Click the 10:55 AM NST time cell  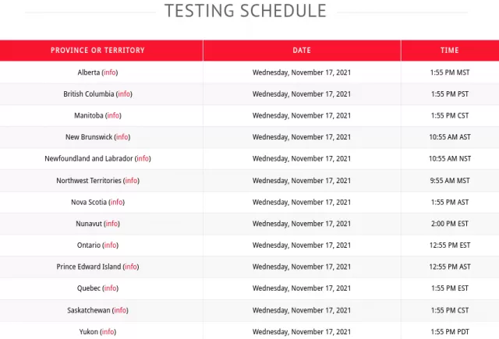point(450,158)
